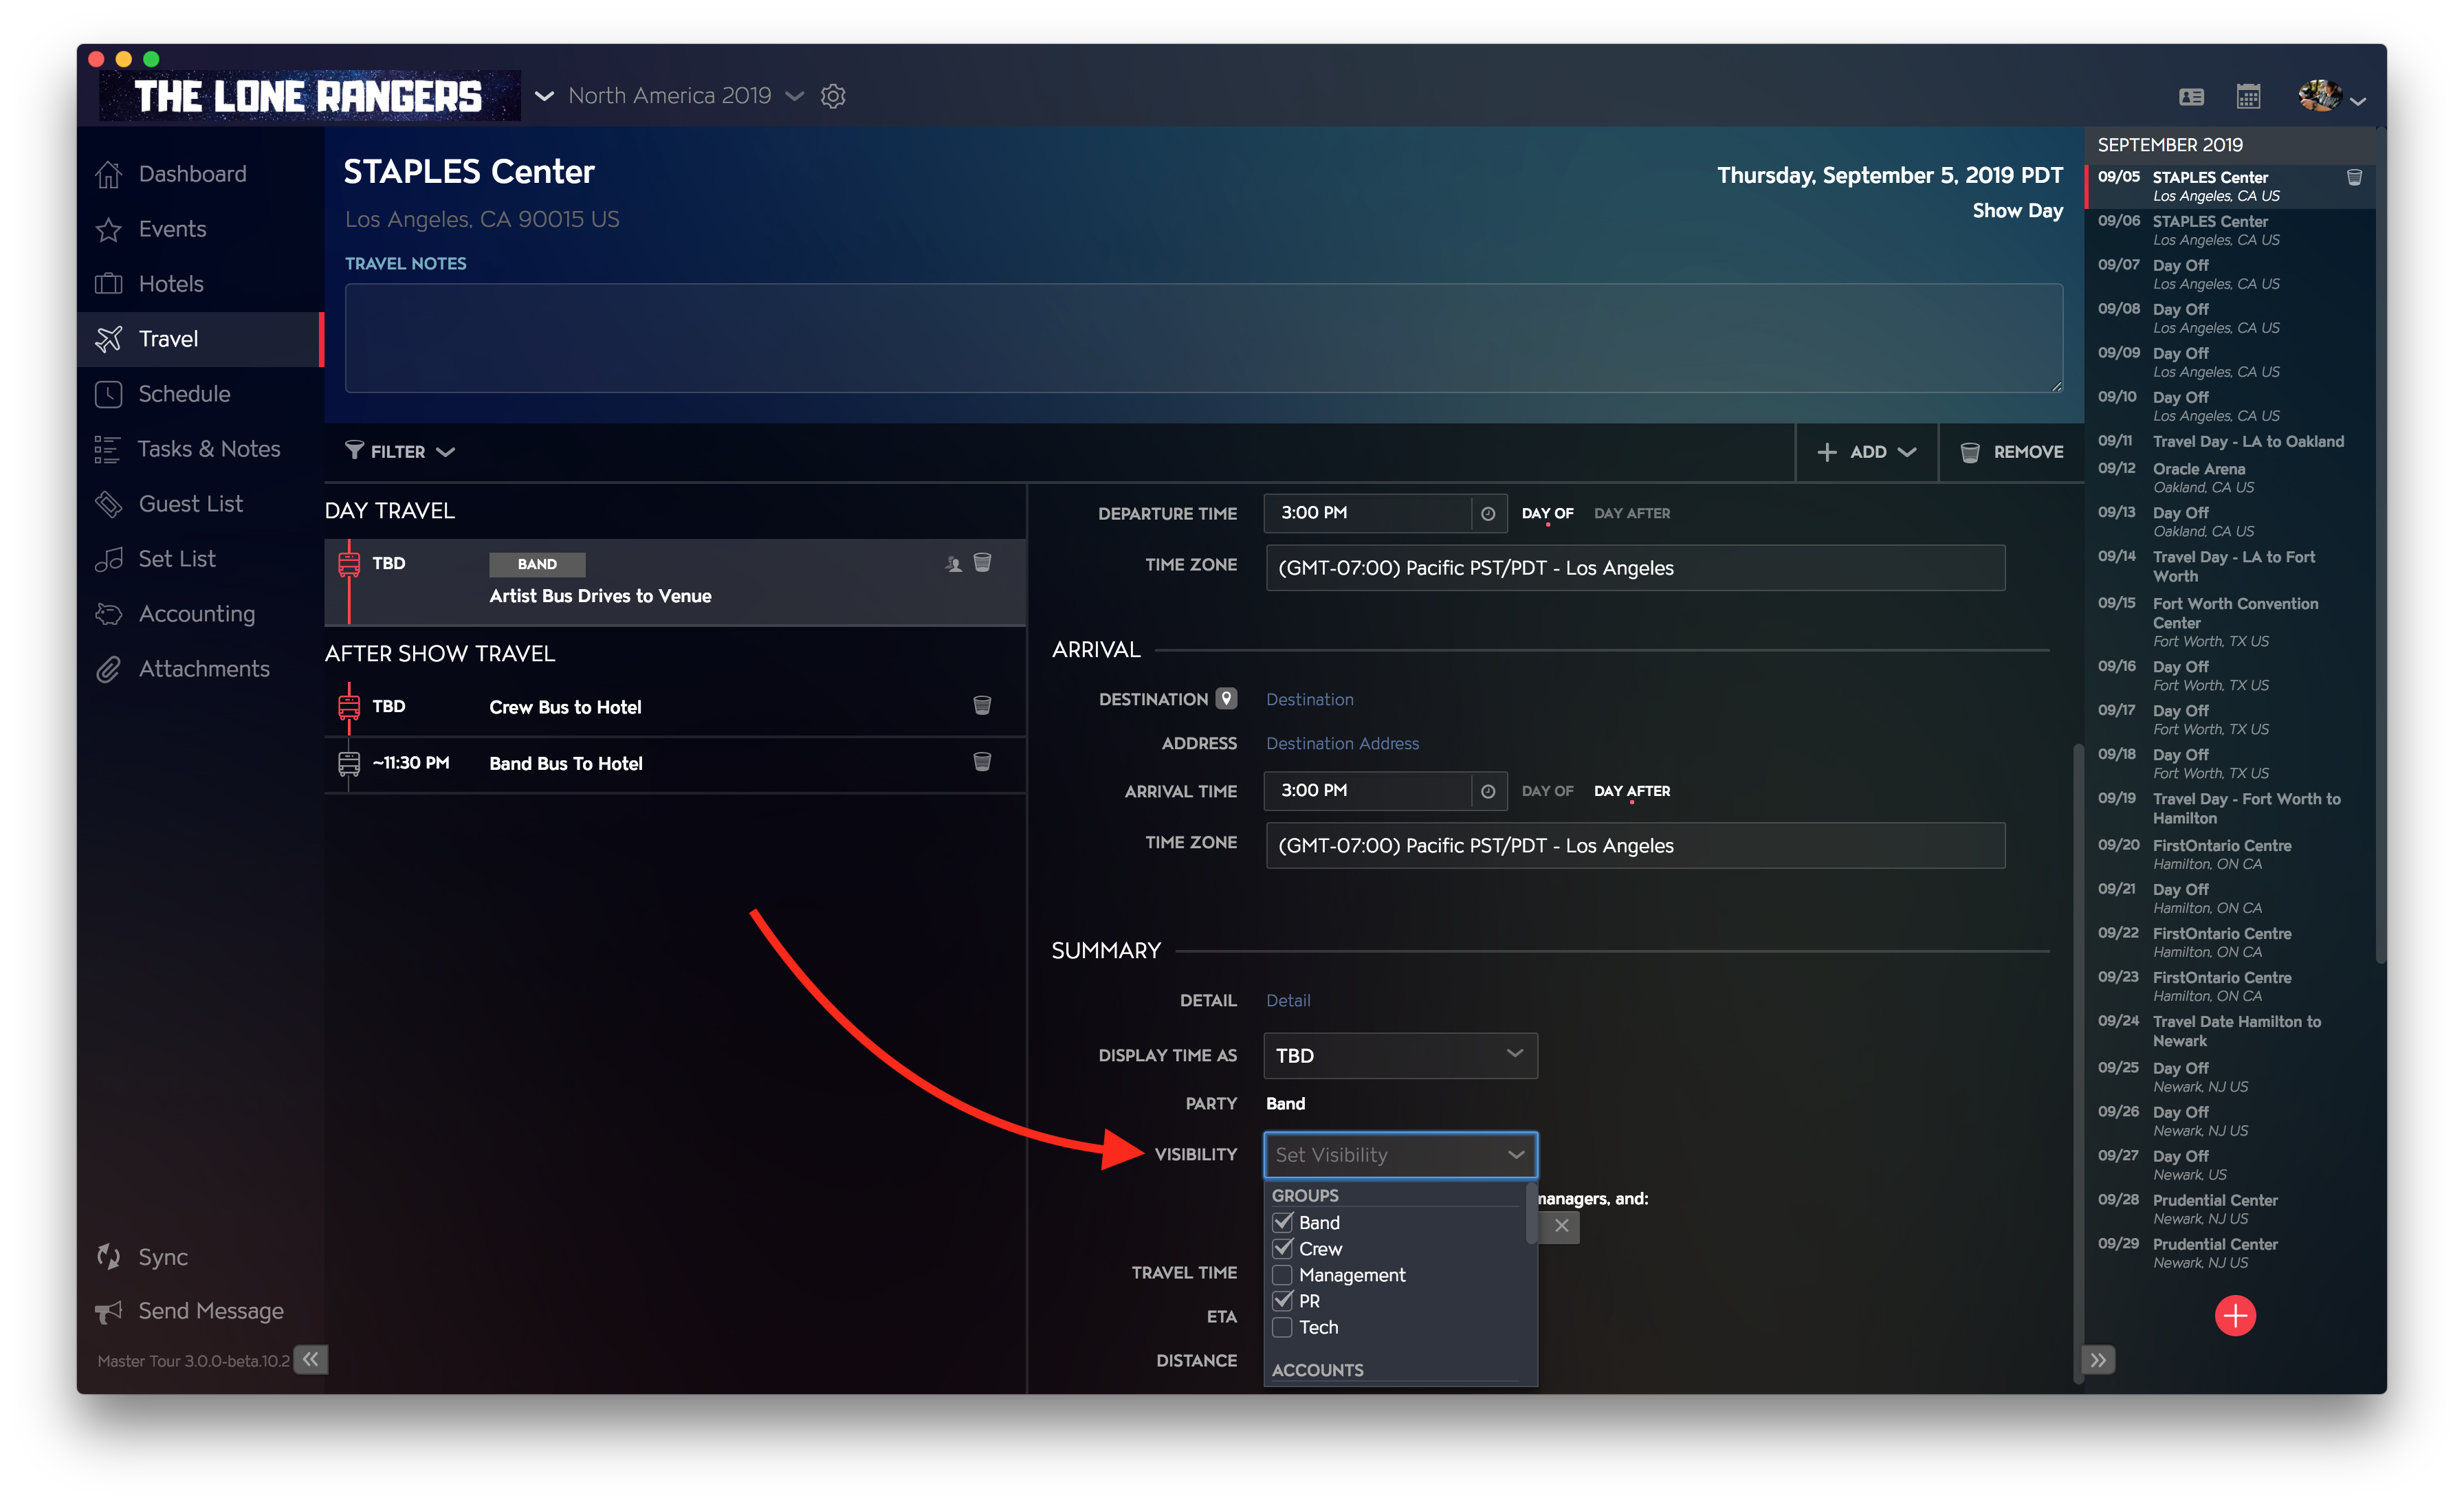The height and width of the screenshot is (1504, 2464).
Task: Open Schedule in sidebar
Action: click(x=200, y=394)
